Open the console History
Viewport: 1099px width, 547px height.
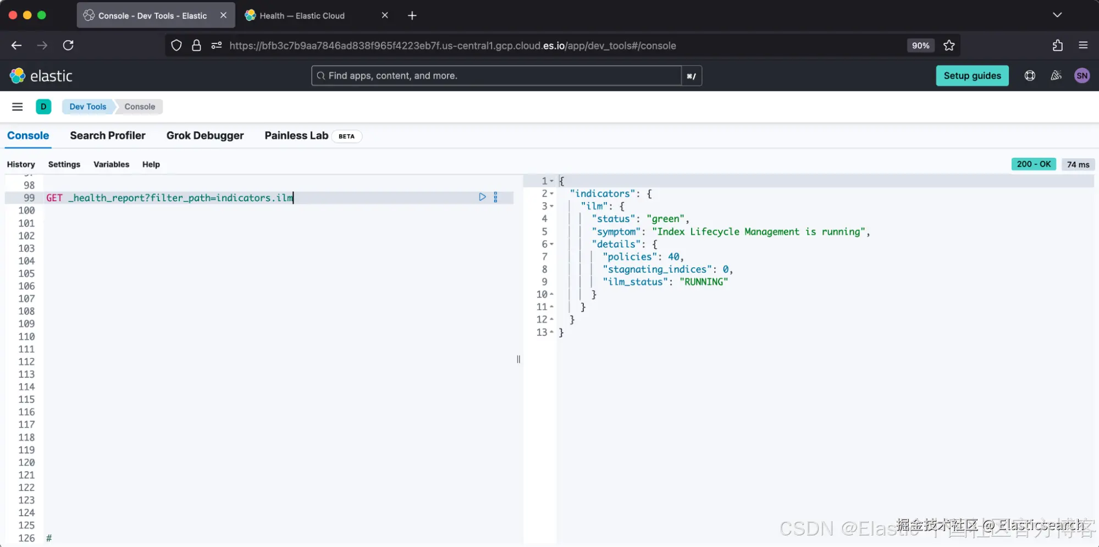(21, 164)
